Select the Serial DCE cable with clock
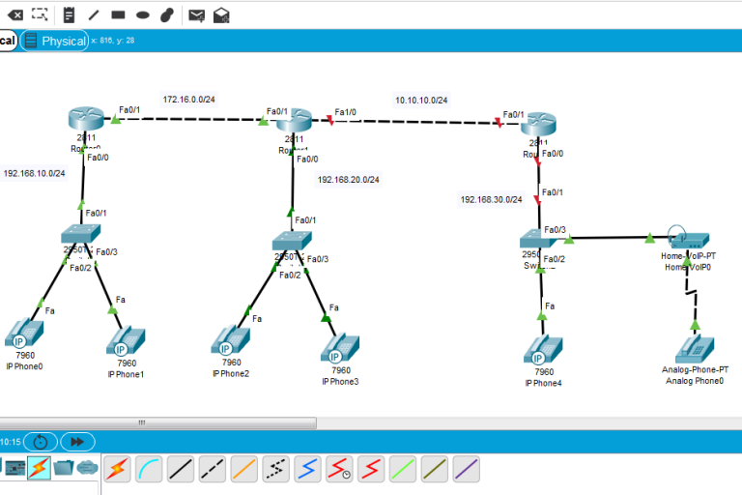Image resolution: width=742 pixels, height=495 pixels. (339, 469)
